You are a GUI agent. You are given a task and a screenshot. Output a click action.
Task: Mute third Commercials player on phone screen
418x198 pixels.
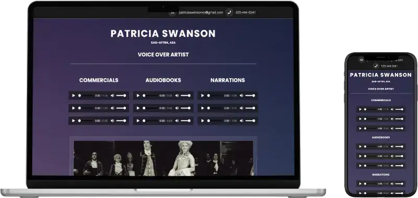[392, 128]
